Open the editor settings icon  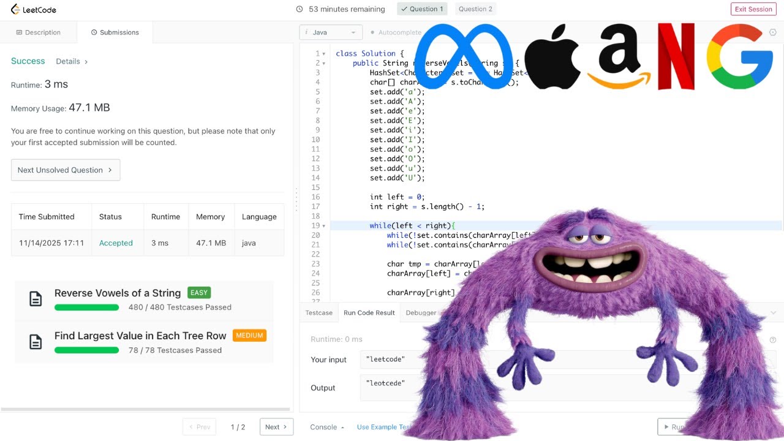772,32
